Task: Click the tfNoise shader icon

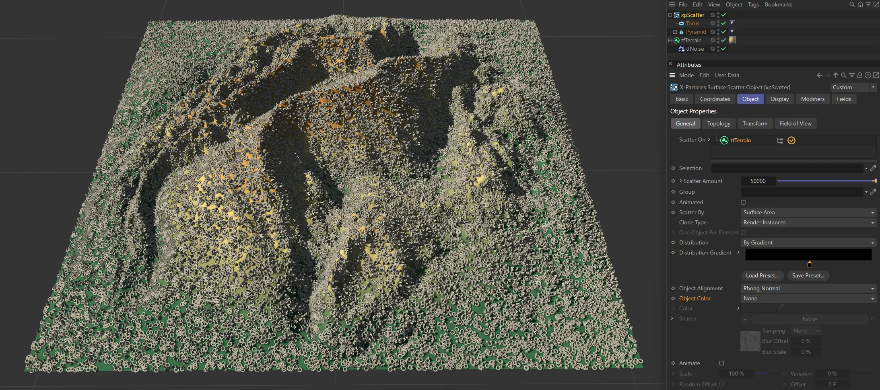Action: click(682, 49)
